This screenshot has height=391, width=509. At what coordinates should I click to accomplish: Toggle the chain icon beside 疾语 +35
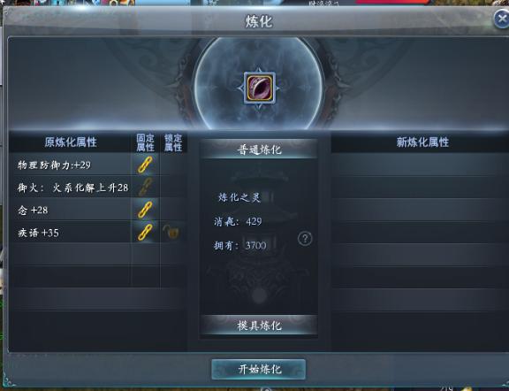(x=145, y=233)
